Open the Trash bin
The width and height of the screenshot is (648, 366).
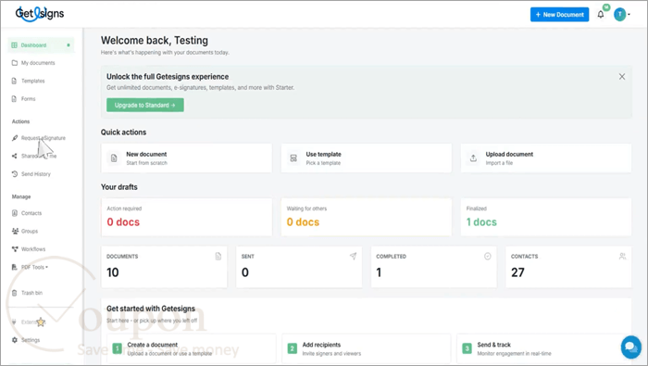tap(31, 293)
